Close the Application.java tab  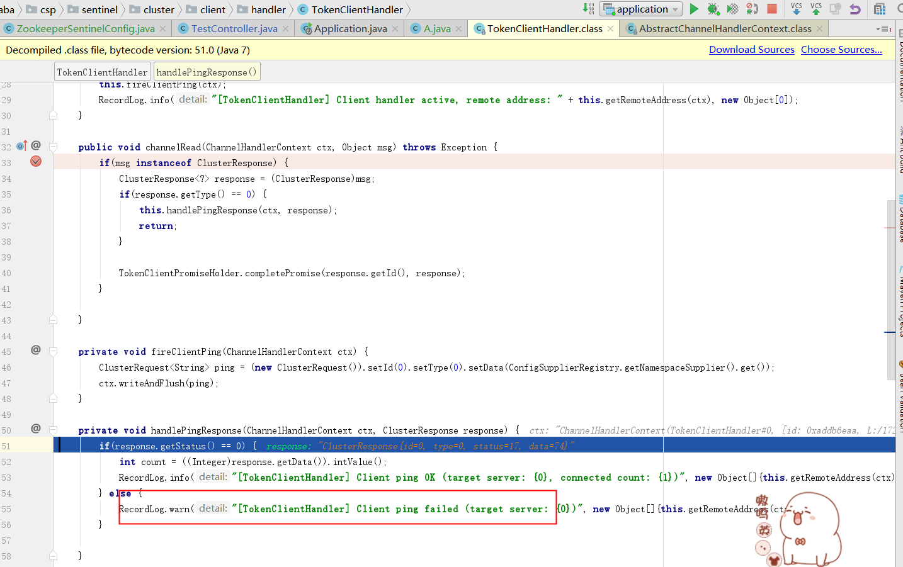pos(395,29)
